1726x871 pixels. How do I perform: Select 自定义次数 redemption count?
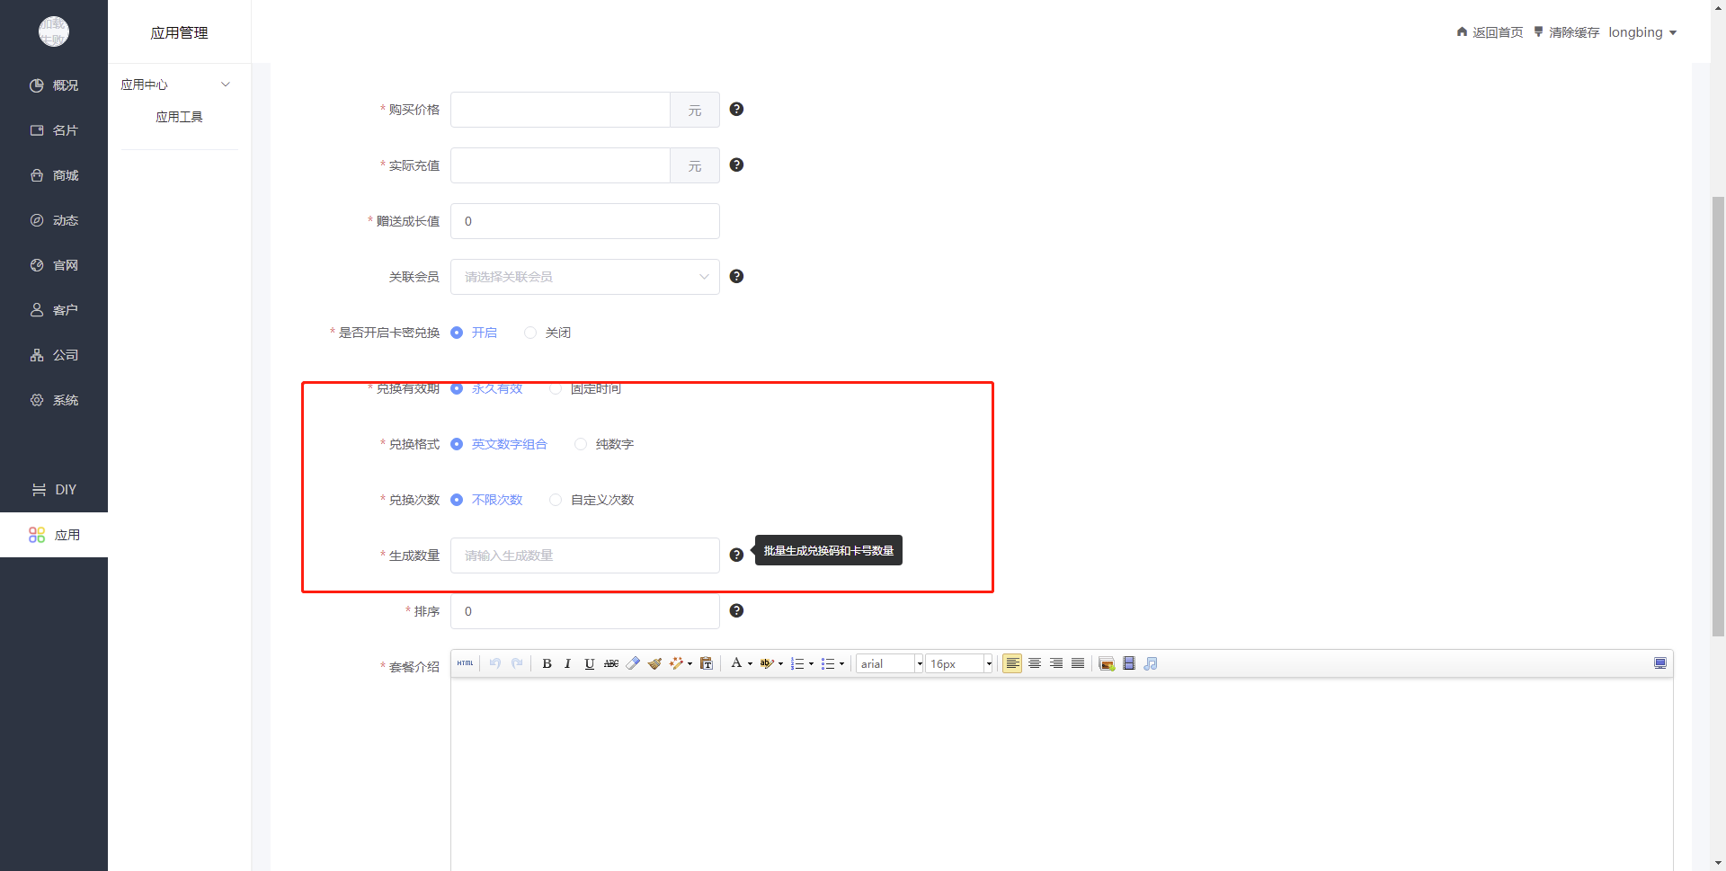pyautogui.click(x=592, y=500)
